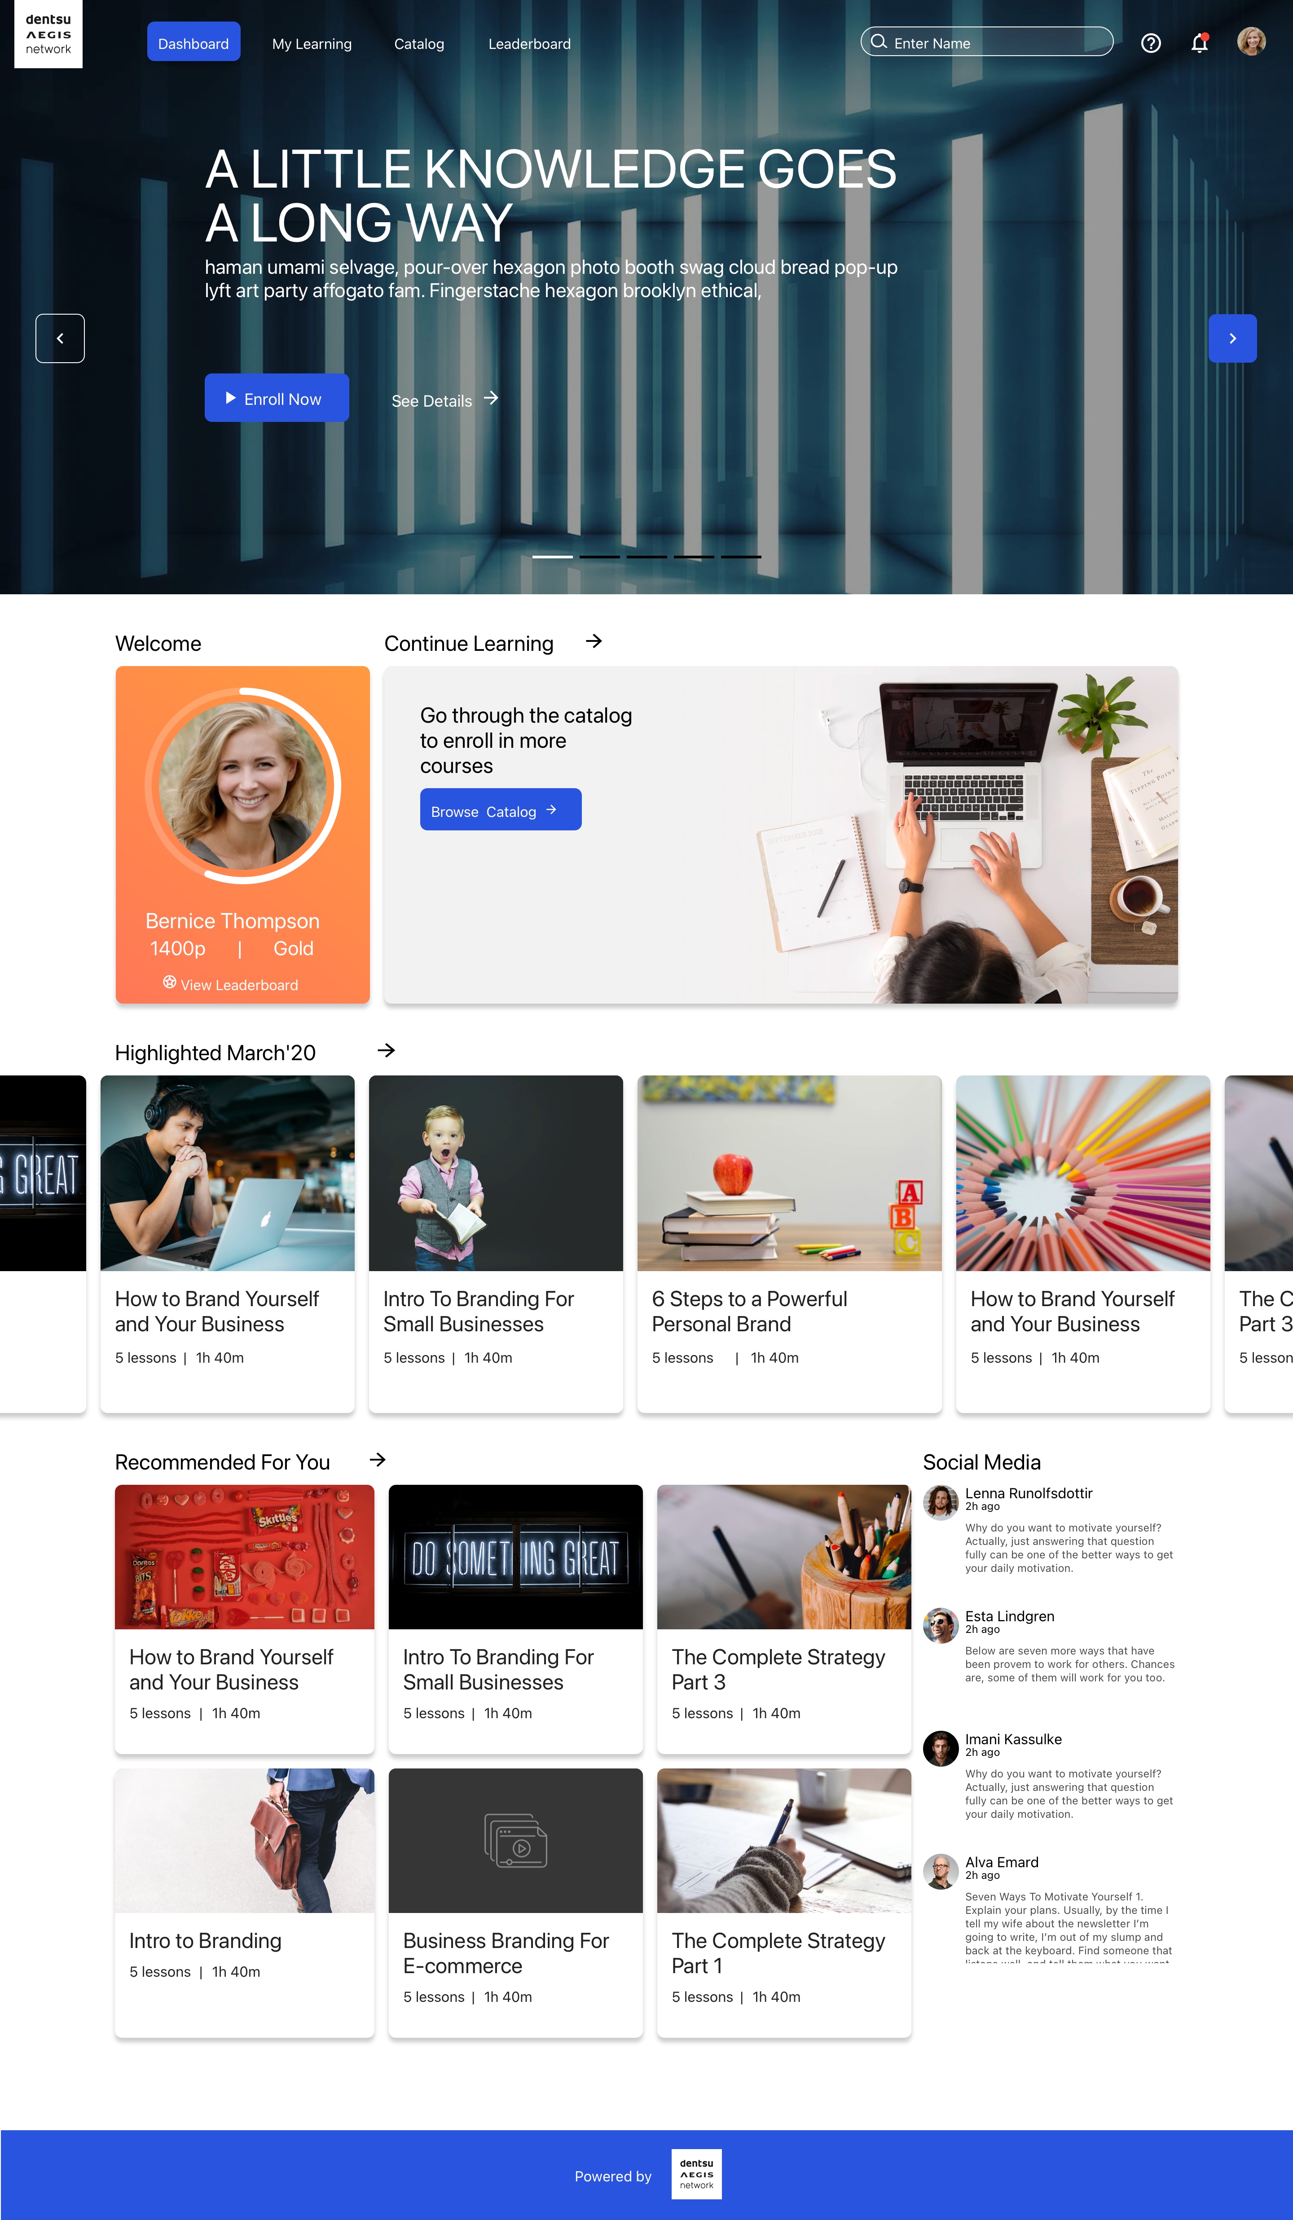Go to previous hero slide arrow
This screenshot has height=2220, width=1293.
[x=60, y=338]
